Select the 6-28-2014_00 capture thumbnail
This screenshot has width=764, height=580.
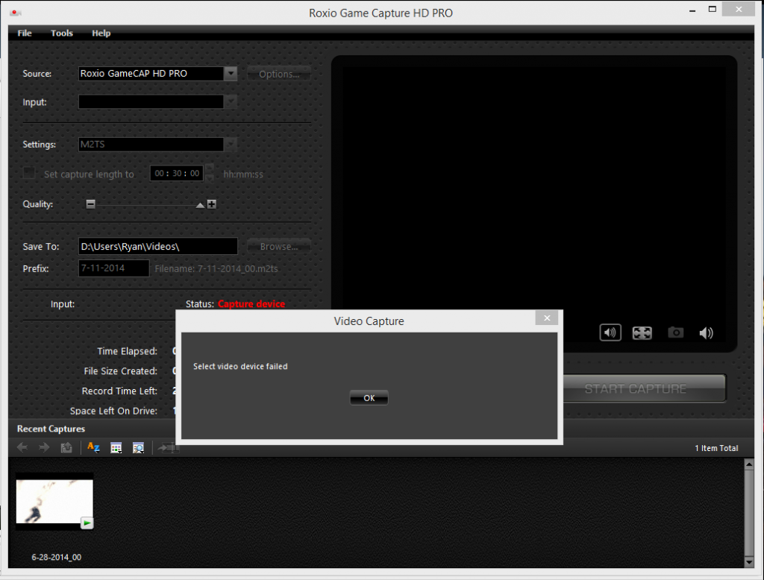click(54, 501)
